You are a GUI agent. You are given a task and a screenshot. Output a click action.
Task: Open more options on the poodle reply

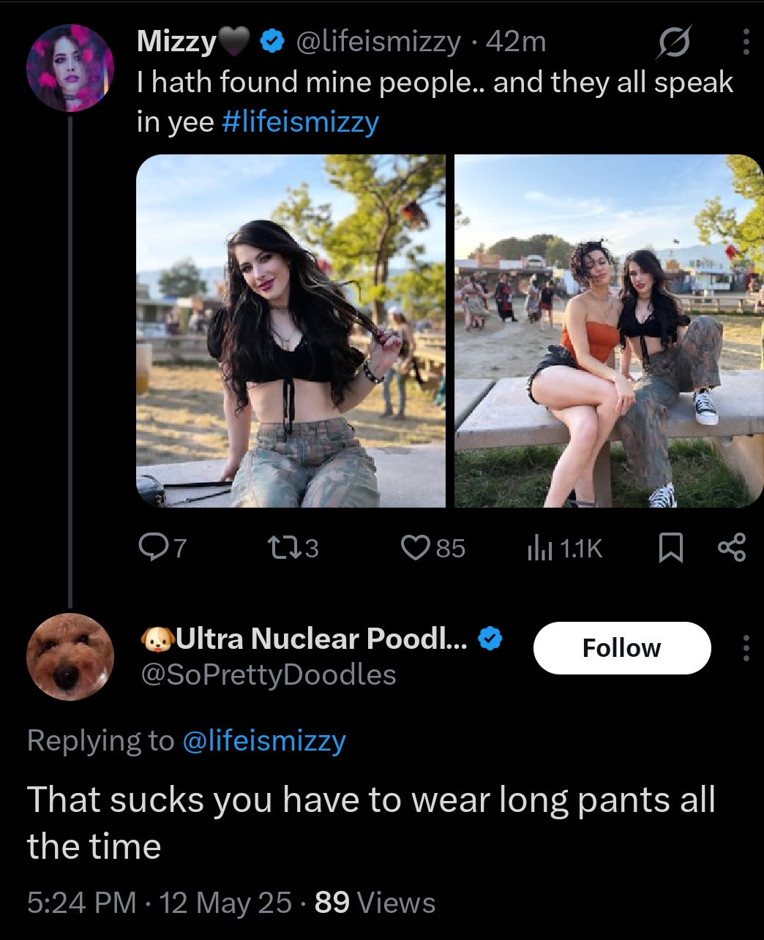pyautogui.click(x=746, y=648)
